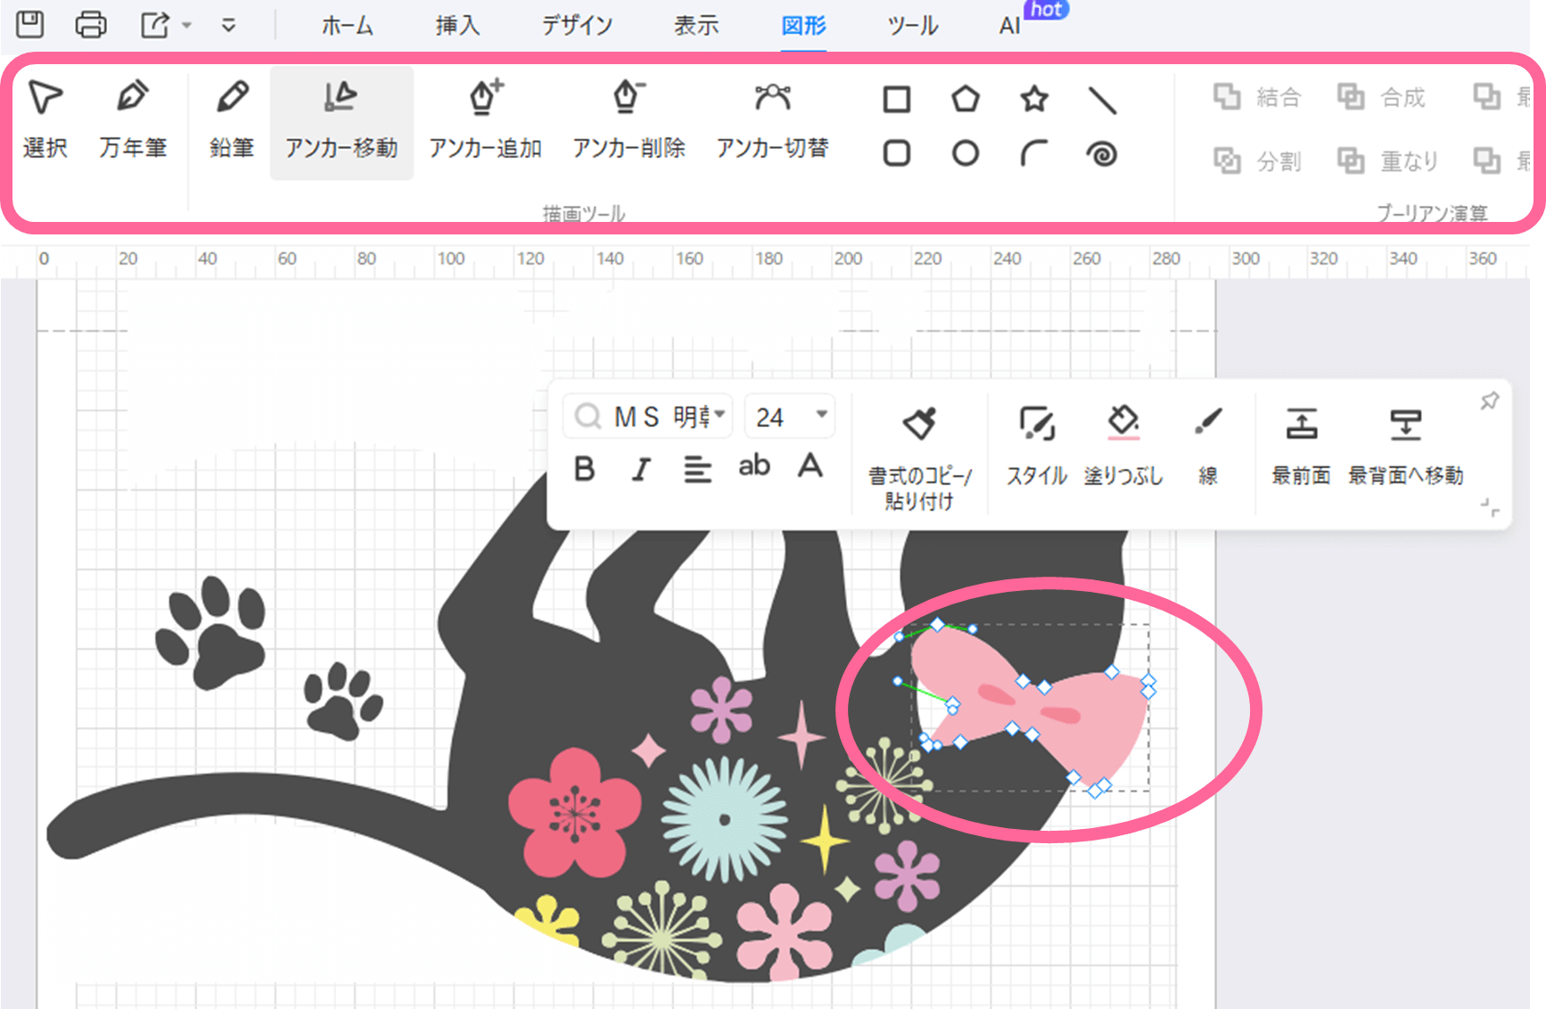Screen dimensions: 1546x1009
Task: Select the star shape tool
Action: [x=1034, y=99]
